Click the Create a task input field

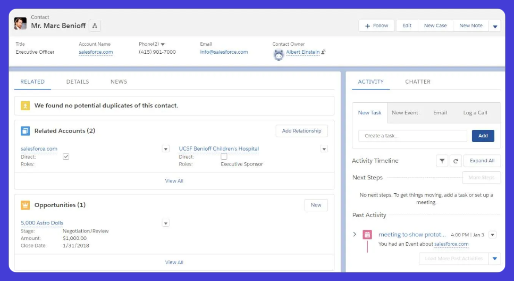tap(412, 136)
